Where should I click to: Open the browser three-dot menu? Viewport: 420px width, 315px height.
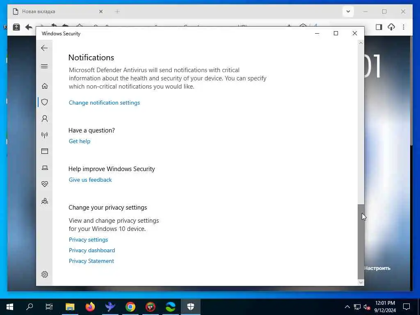404,27
